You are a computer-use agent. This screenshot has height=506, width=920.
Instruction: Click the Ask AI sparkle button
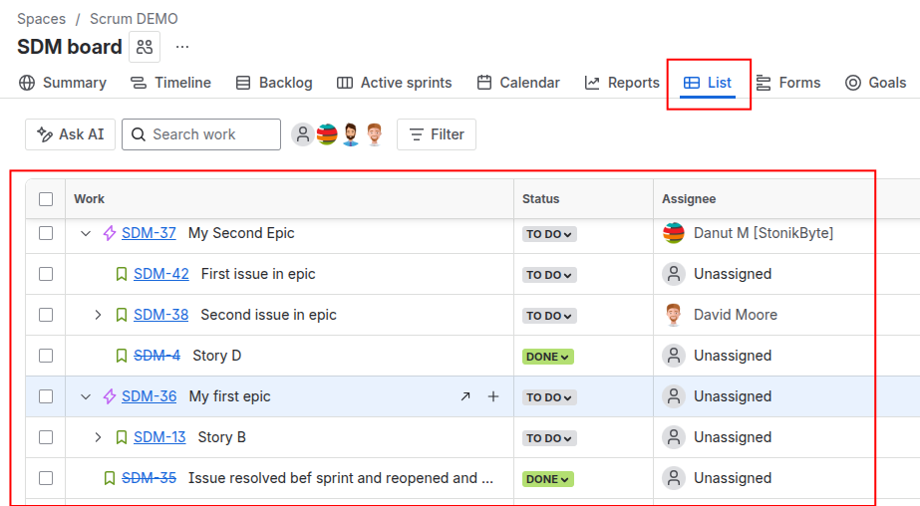[x=71, y=134]
